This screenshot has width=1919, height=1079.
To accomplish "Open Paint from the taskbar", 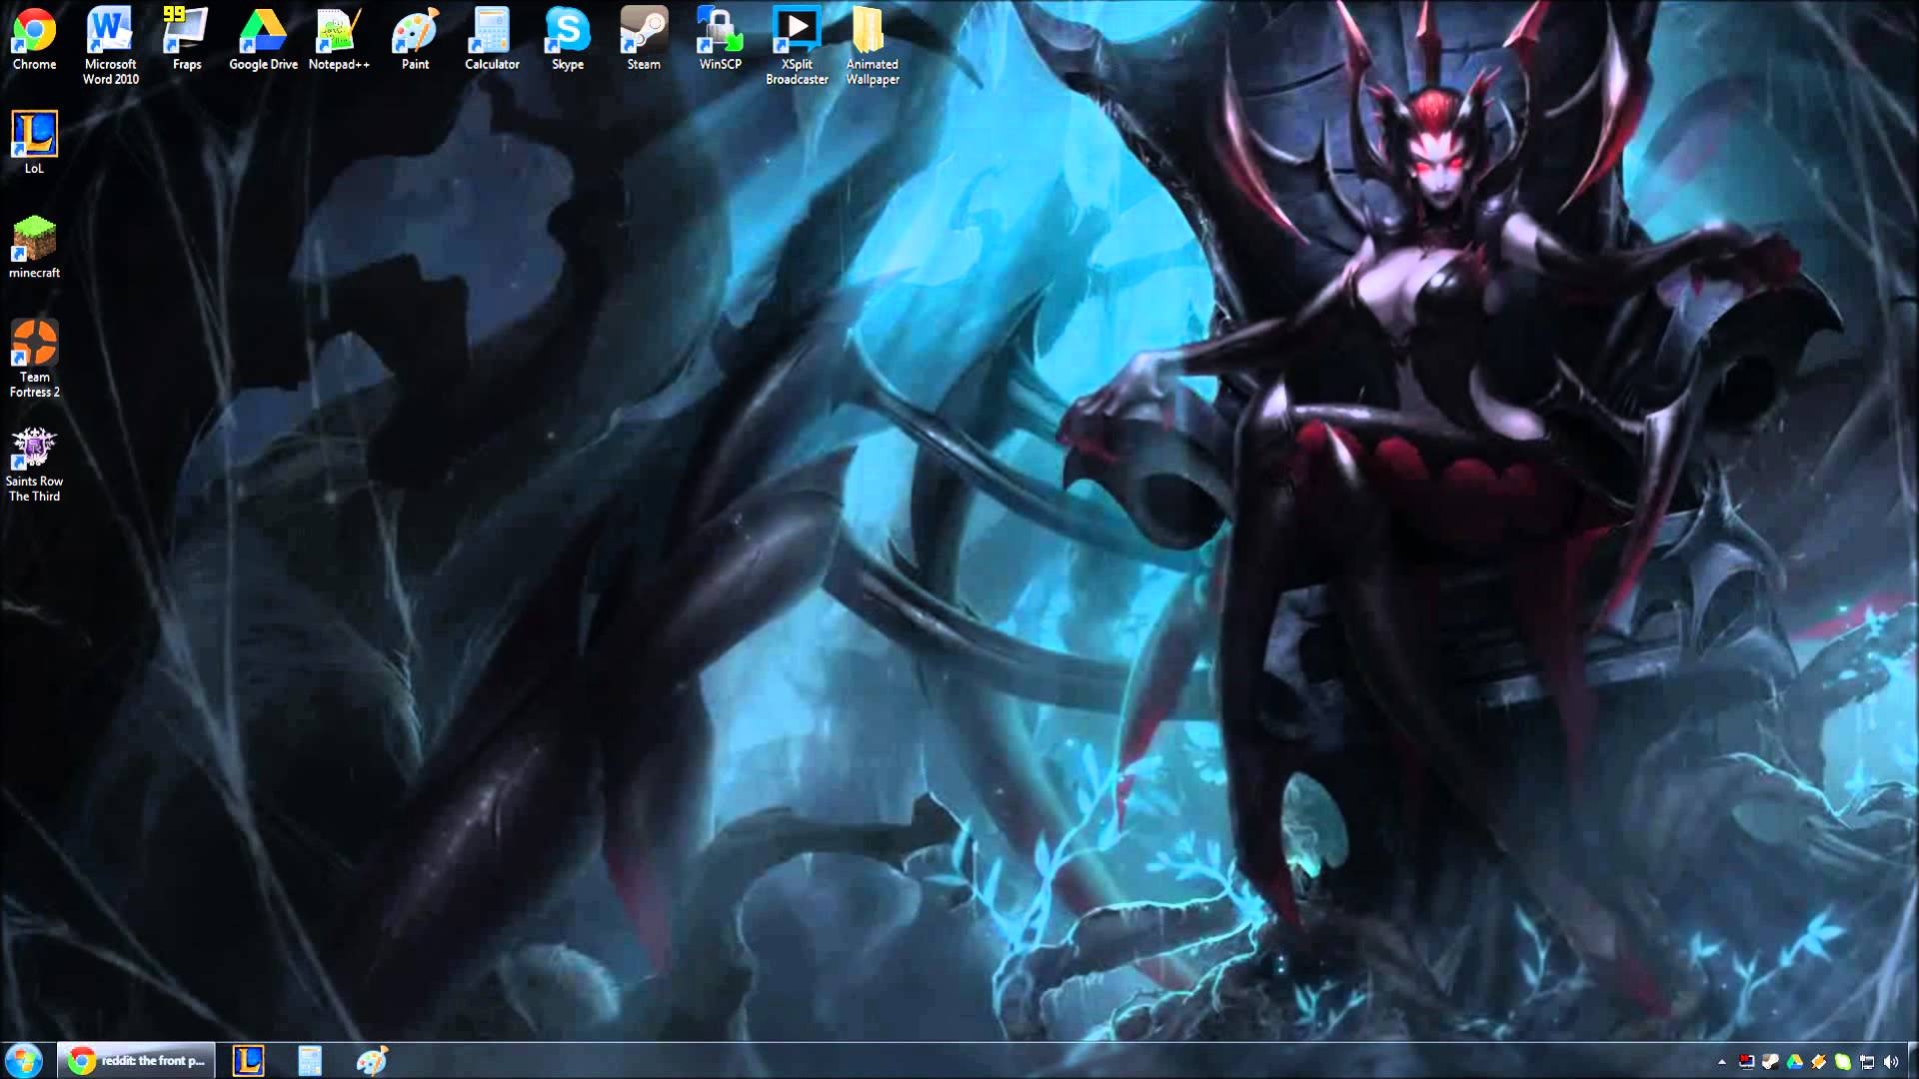I will 370,1061.
